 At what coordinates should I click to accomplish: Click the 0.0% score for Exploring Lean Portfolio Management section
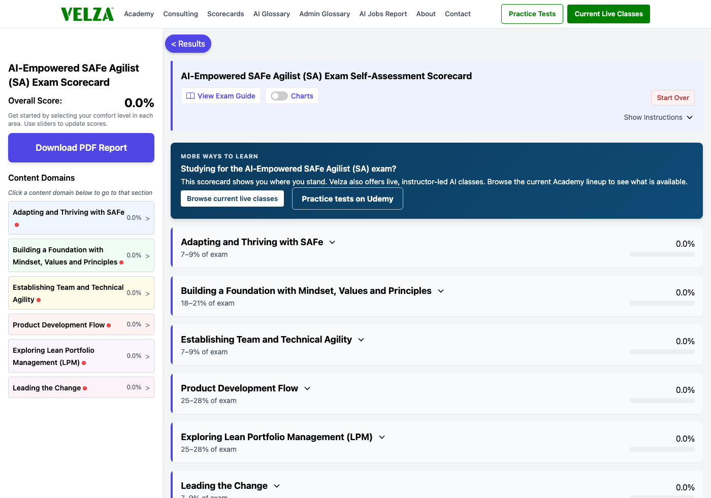(685, 439)
